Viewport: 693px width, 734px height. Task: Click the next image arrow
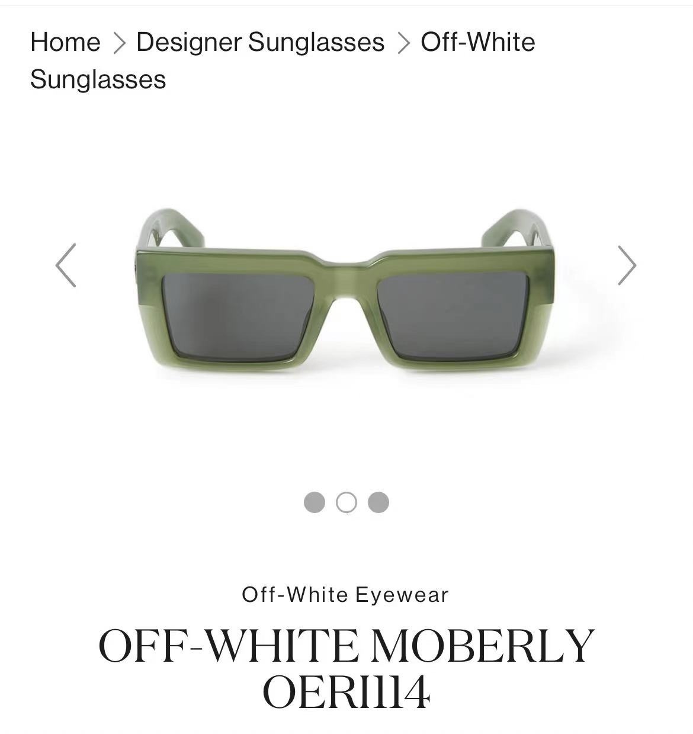point(627,265)
